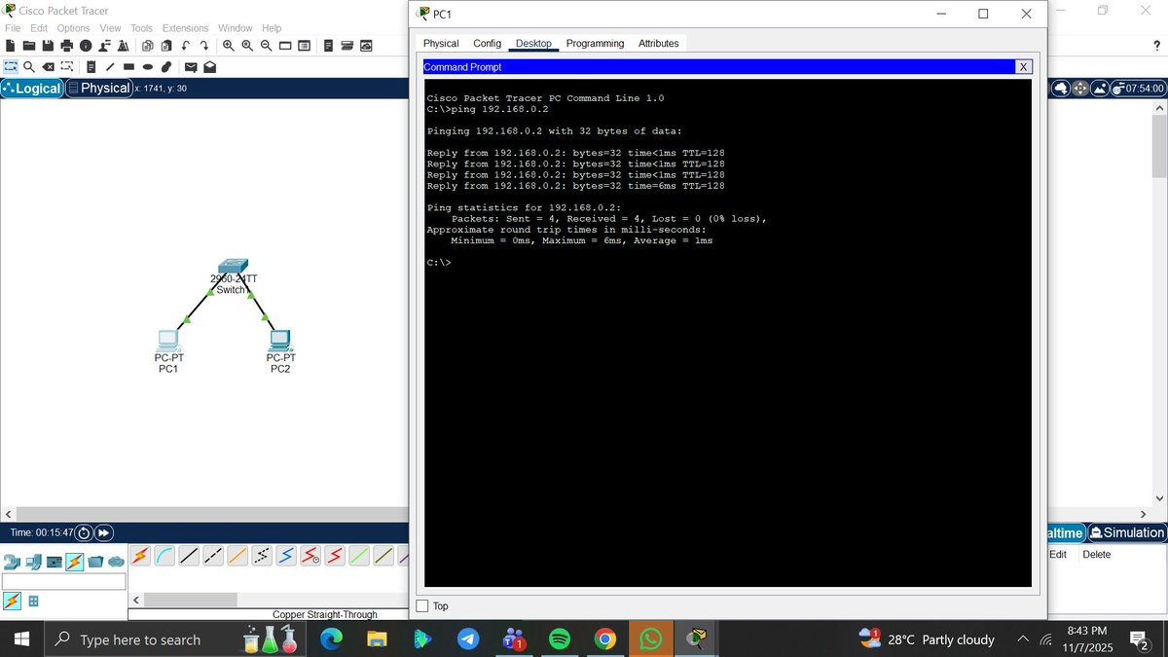
Task: Select Multiuser Connection cloud category icon
Action: (116, 562)
